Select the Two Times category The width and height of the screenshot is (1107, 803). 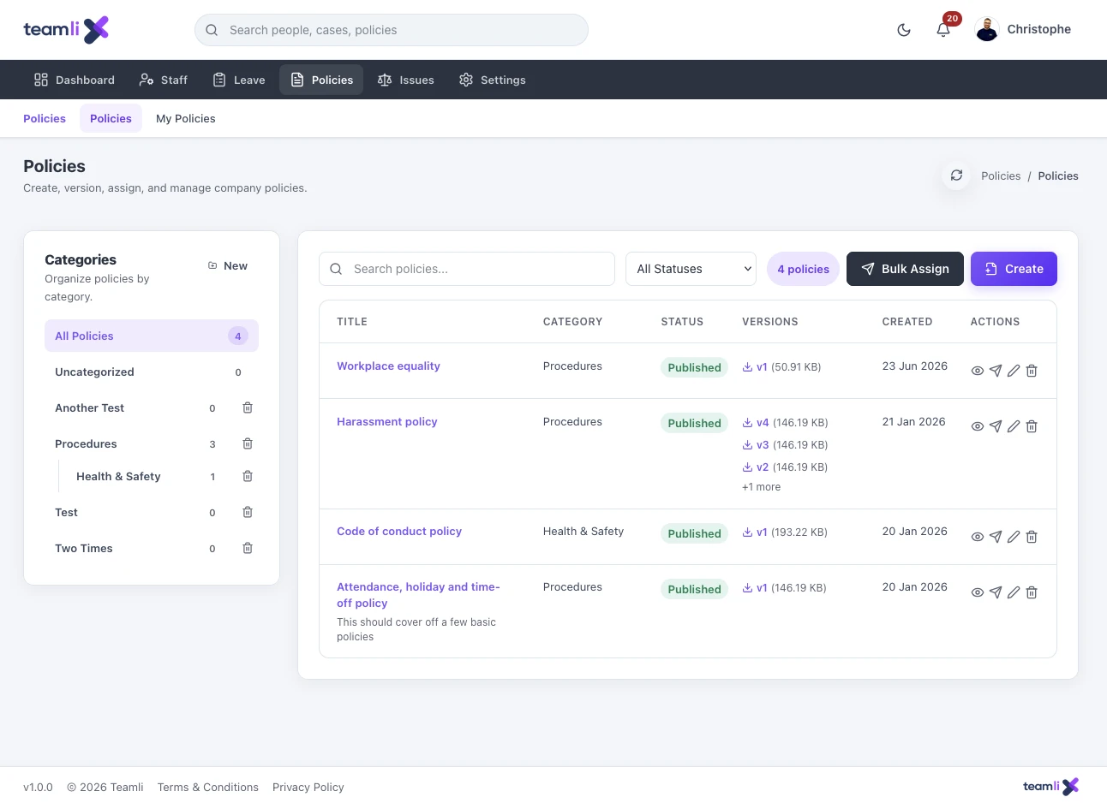point(84,549)
